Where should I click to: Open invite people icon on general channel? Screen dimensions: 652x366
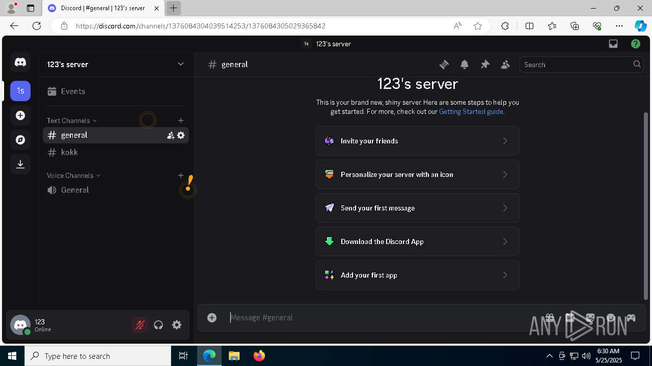coord(171,135)
